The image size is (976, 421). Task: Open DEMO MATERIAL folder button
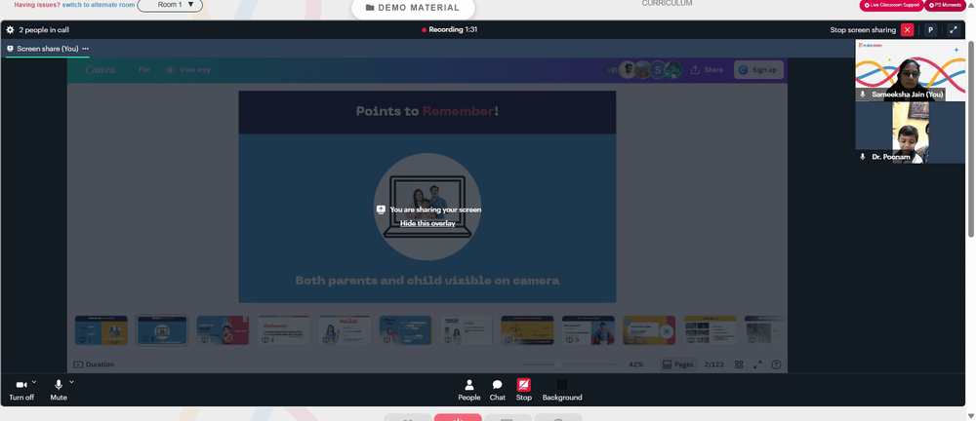tap(413, 8)
